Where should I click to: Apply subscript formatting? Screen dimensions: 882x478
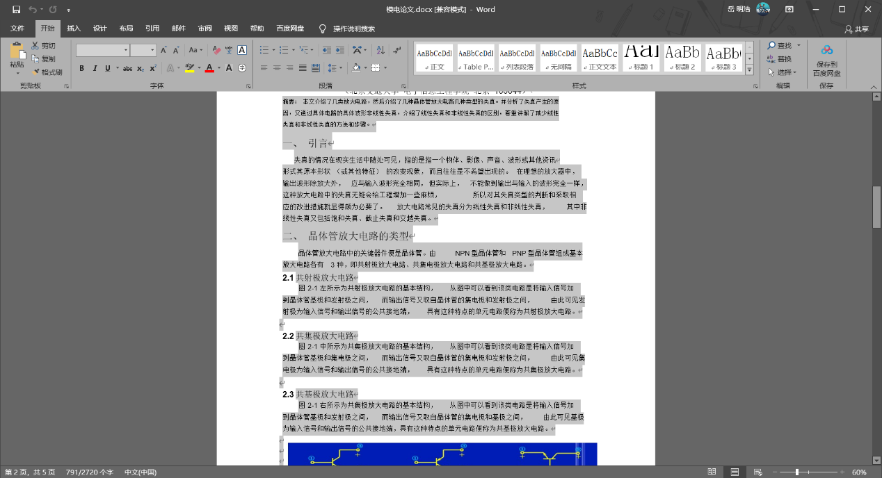(140, 68)
